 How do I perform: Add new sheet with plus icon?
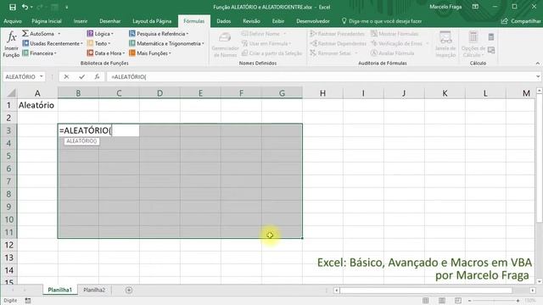129,290
